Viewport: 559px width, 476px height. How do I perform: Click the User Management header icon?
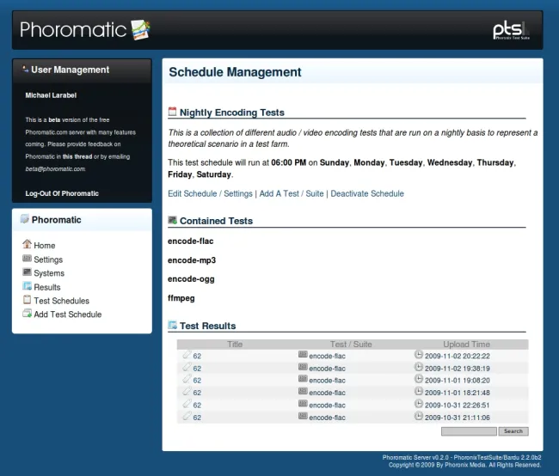(25, 69)
